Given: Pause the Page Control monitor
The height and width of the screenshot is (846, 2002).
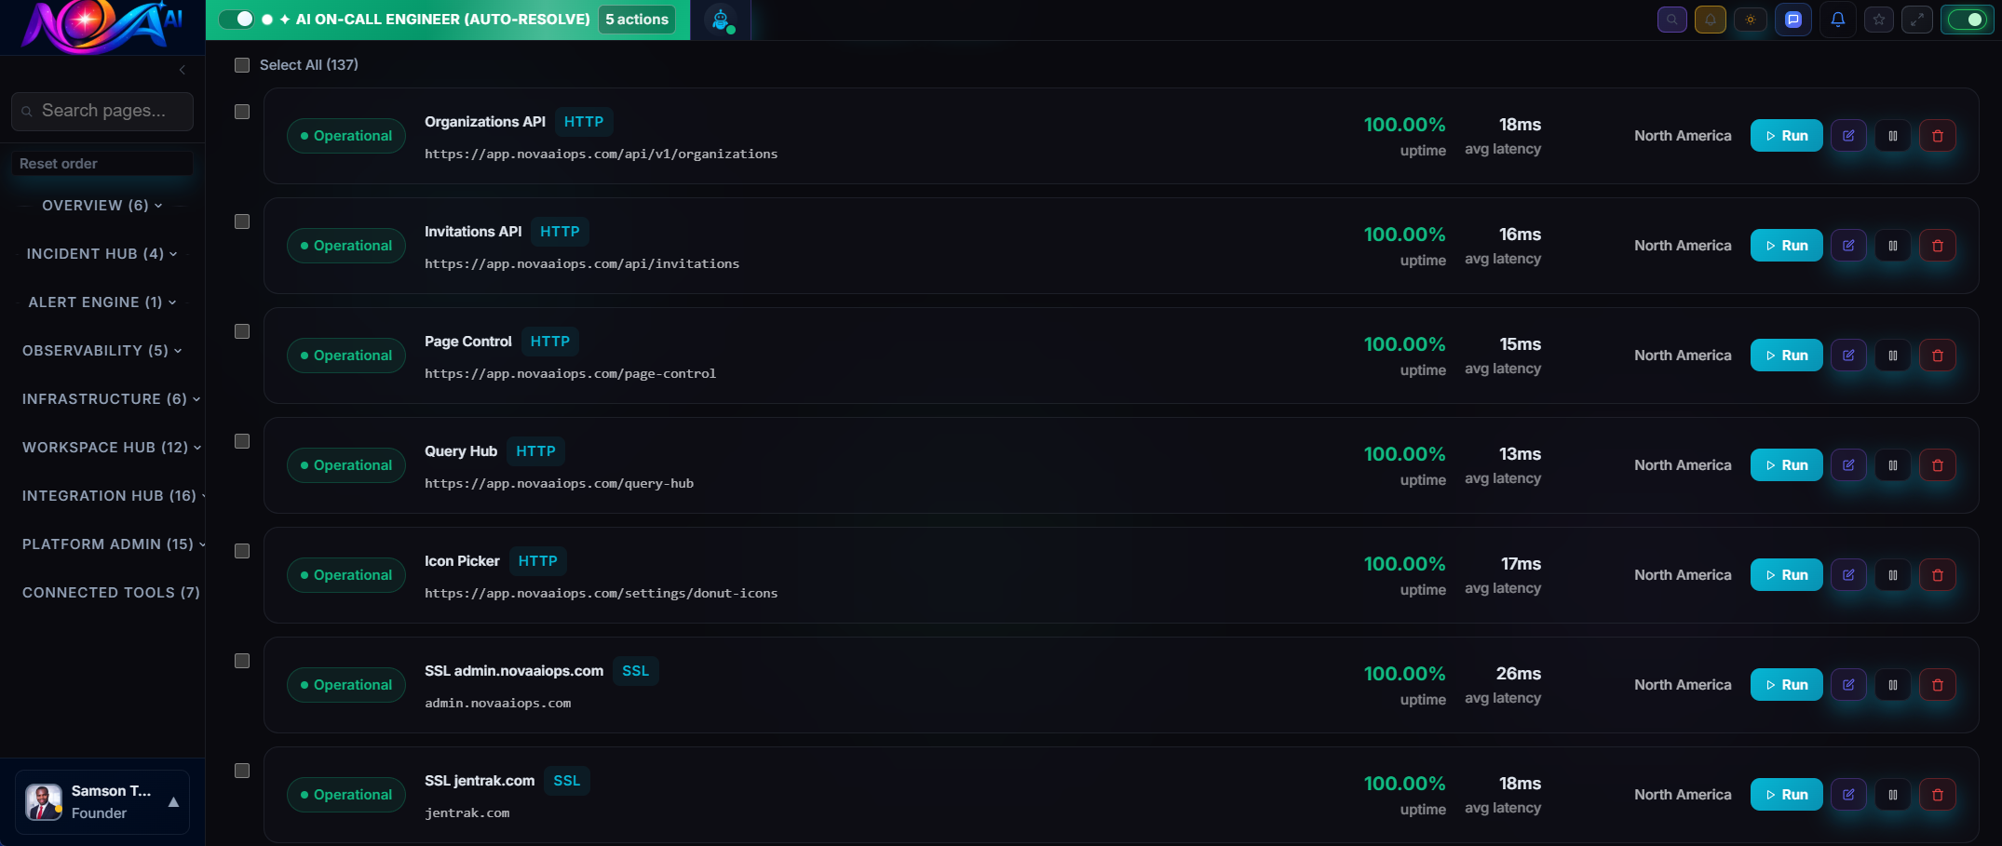Looking at the screenshot, I should [x=1893, y=356].
